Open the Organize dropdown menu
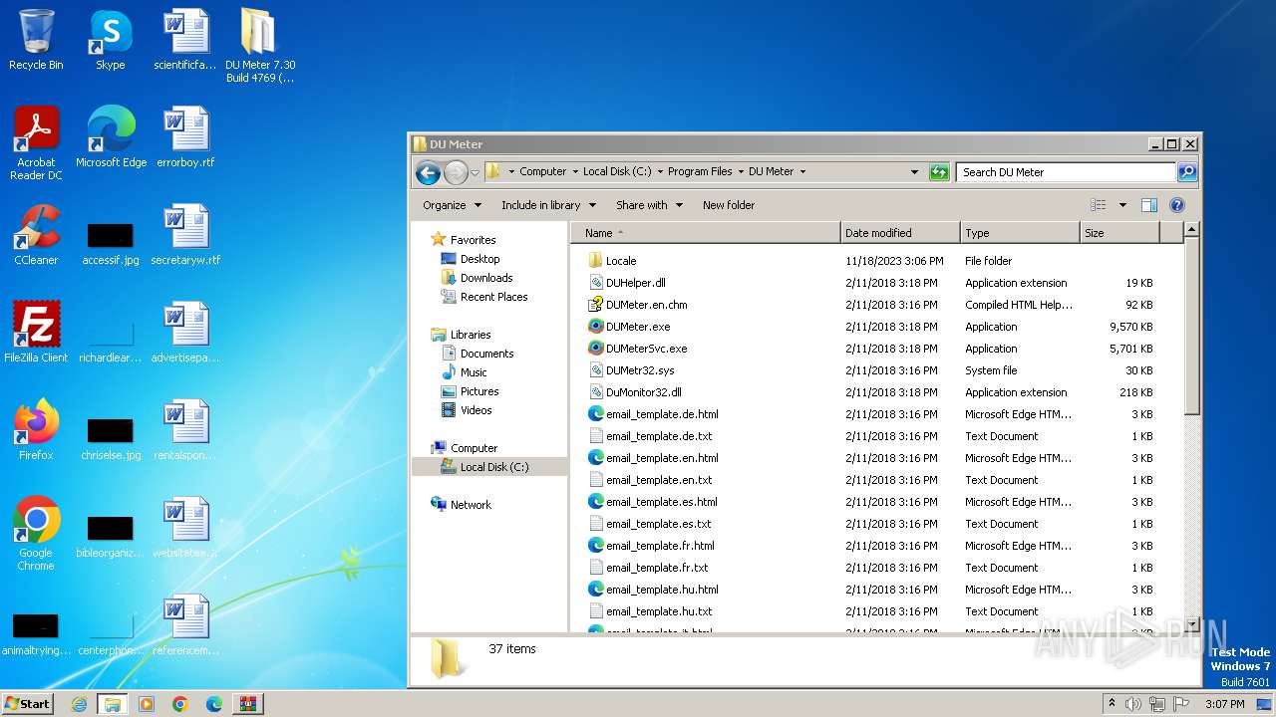Screen dimensions: 1276x717 (x=452, y=205)
